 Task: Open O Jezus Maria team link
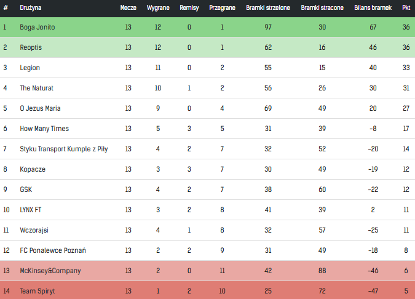click(x=40, y=108)
